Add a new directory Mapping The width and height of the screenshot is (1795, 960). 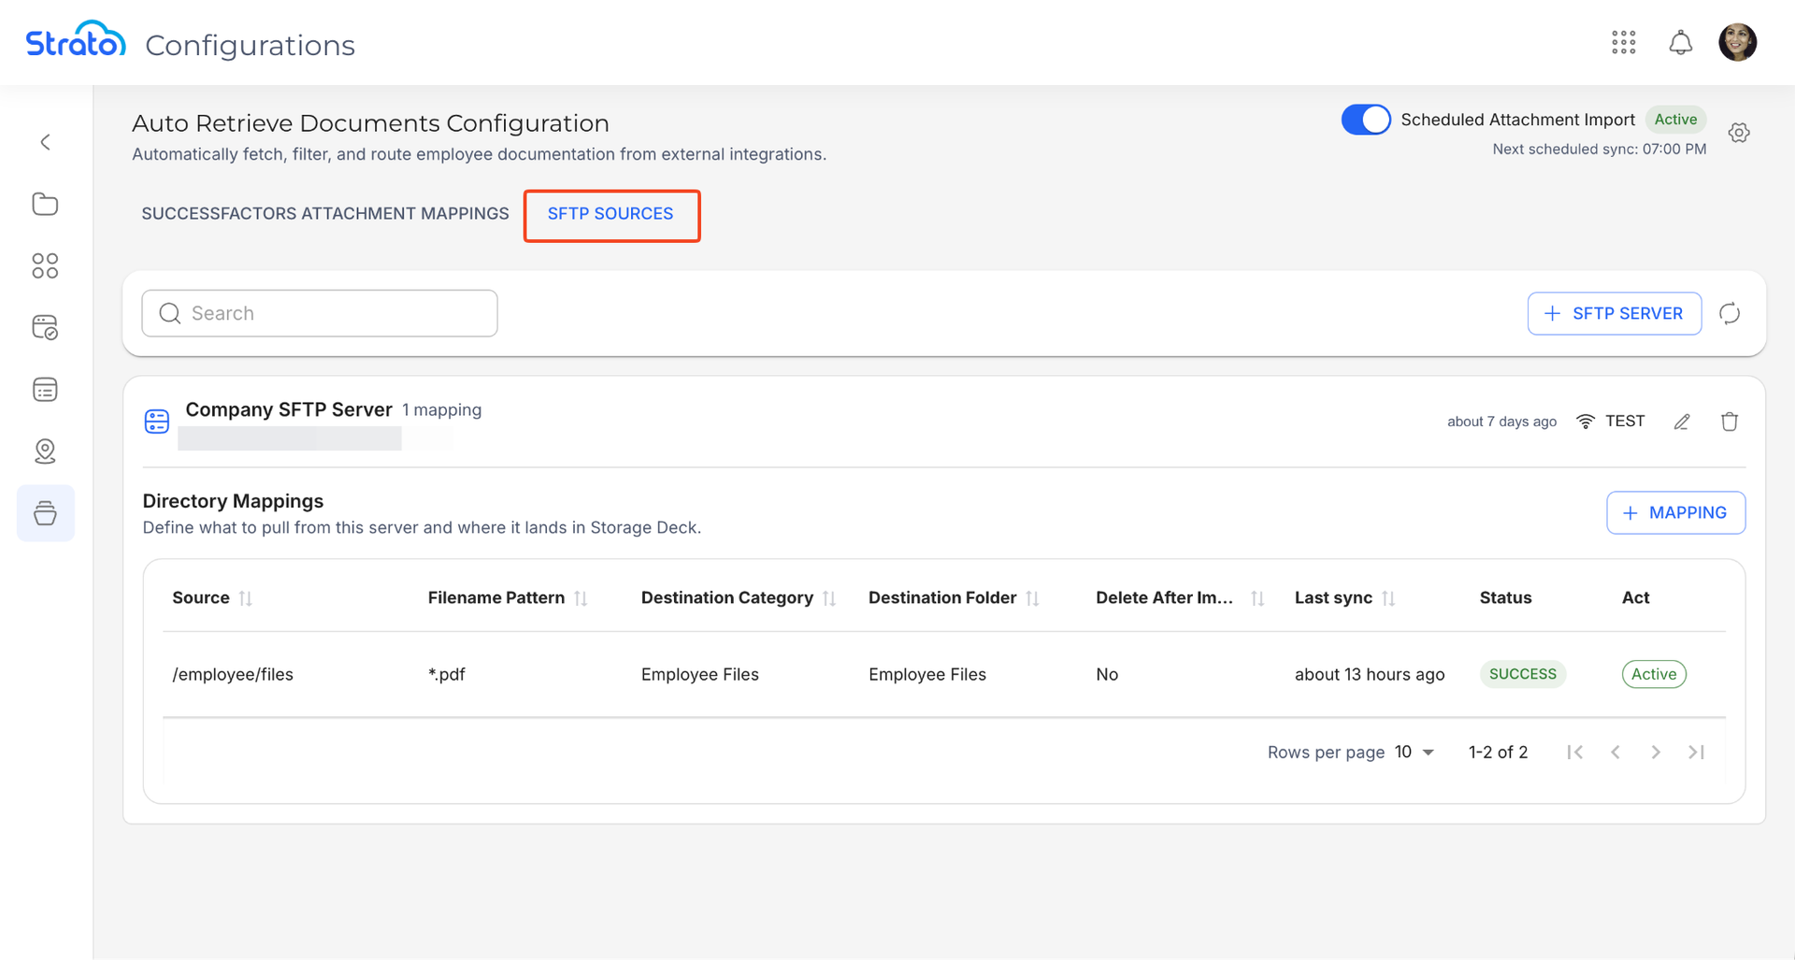pyautogui.click(x=1675, y=512)
